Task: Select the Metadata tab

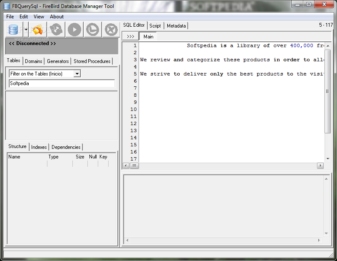Action: point(176,26)
